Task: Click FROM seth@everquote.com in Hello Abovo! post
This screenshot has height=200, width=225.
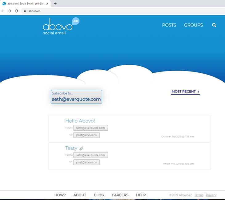Action: coord(90,128)
